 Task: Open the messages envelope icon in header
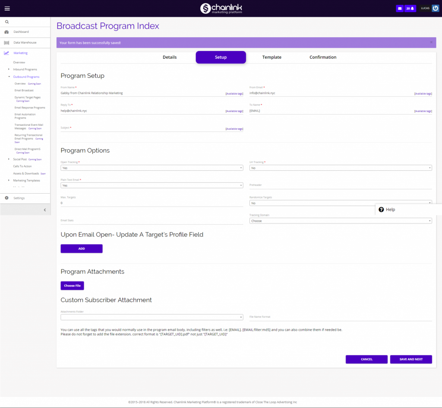point(399,8)
